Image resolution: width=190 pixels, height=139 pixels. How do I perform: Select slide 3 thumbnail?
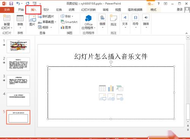coord(18,82)
